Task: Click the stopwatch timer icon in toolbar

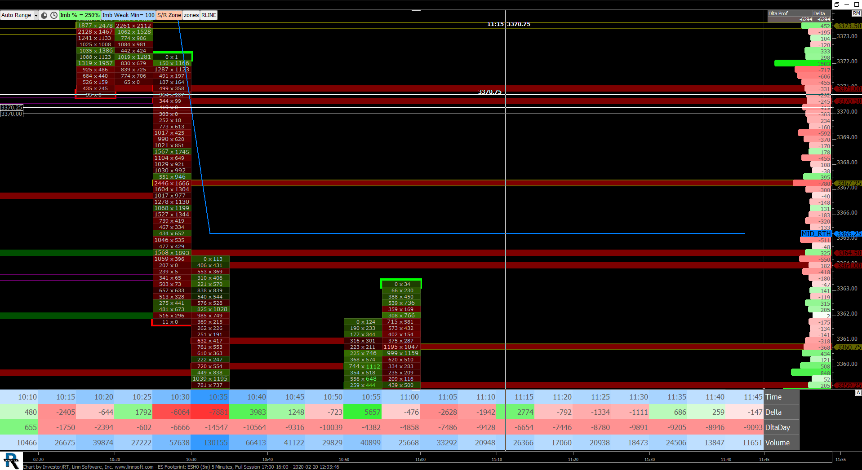Action: pos(44,15)
